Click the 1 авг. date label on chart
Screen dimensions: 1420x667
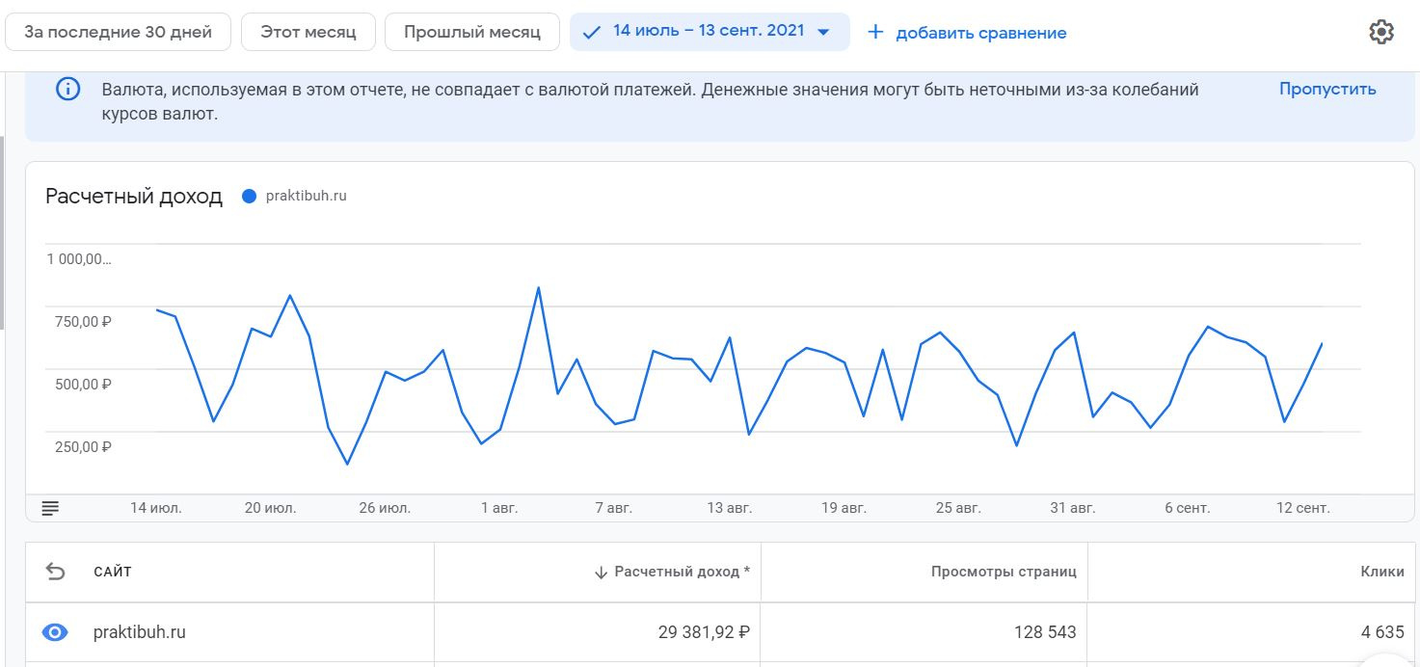tap(498, 508)
